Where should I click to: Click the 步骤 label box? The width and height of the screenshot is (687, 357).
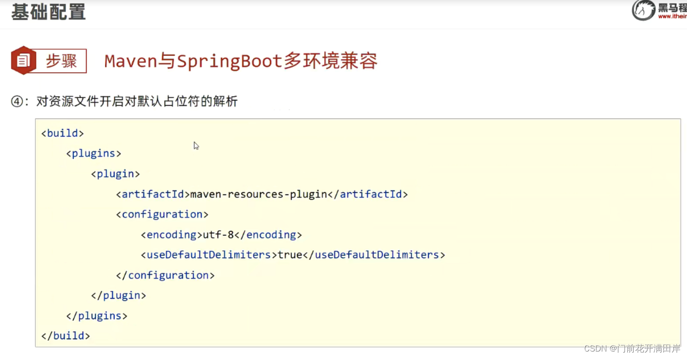point(61,61)
